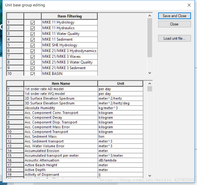Select the 2D Surface Elevation Spectrum item
197x185 pixels.
click(61, 98)
